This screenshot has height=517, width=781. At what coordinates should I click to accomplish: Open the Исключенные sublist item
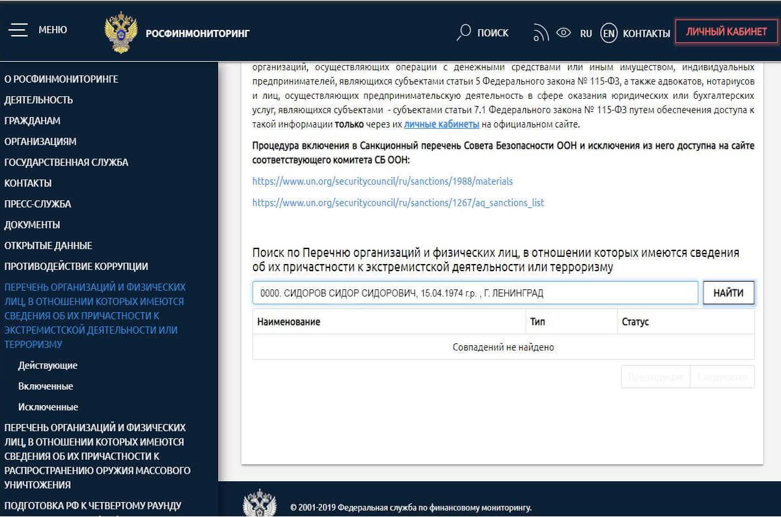pos(48,407)
